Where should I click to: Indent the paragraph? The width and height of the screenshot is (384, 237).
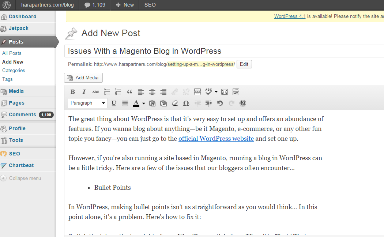(209, 103)
